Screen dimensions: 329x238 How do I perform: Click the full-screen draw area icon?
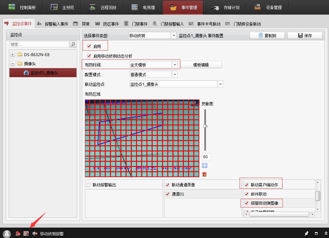205,166
